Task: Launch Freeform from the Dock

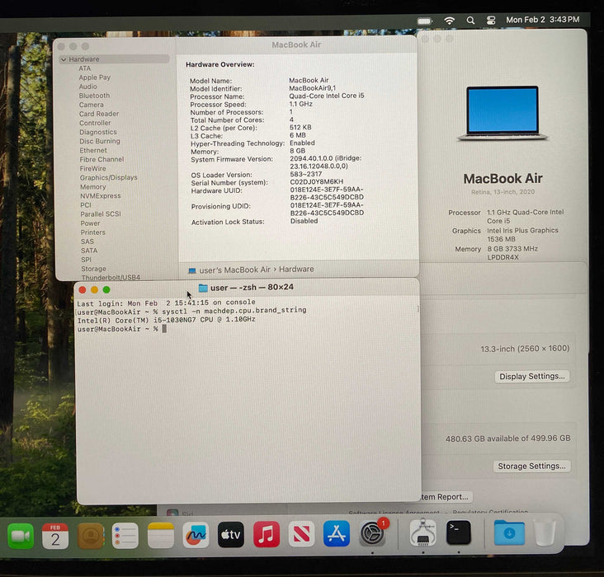Action: point(196,535)
